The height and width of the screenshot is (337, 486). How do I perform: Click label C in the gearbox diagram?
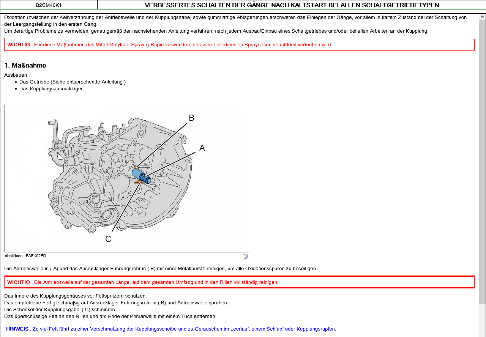point(108,239)
